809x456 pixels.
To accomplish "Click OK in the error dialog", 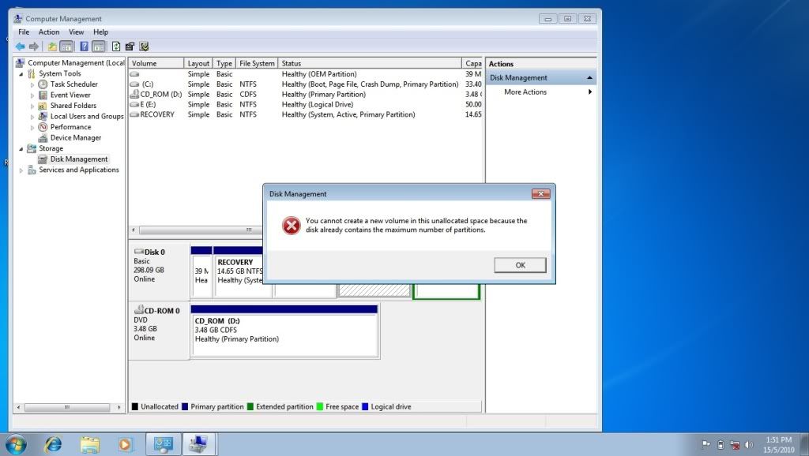I will click(x=520, y=265).
